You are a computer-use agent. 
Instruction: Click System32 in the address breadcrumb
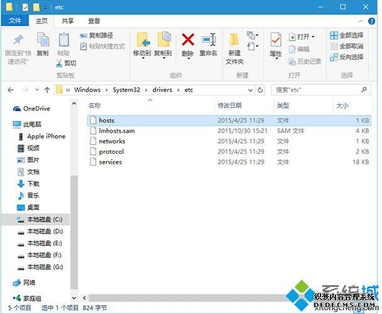tap(126, 90)
